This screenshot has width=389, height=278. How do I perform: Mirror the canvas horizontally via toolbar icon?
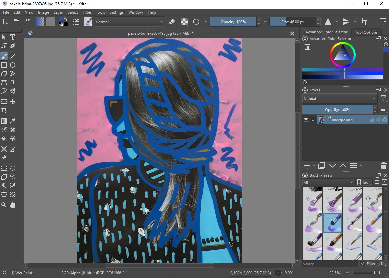[x=328, y=22]
